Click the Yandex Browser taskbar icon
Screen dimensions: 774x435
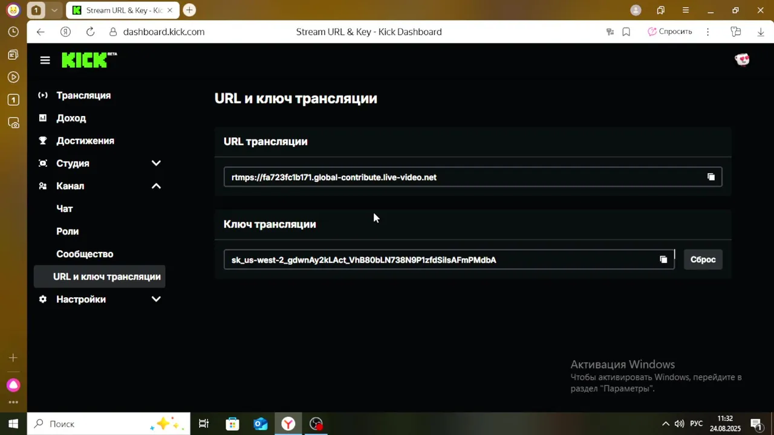(x=288, y=424)
